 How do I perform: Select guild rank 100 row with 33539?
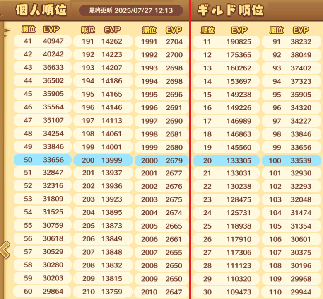point(292,160)
